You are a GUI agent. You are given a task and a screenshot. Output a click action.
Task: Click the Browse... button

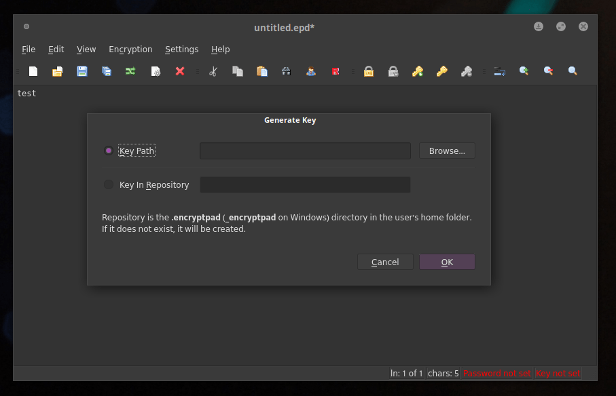point(447,151)
